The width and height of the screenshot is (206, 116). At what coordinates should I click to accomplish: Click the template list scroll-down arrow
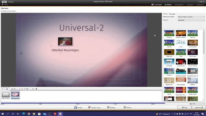click(204, 100)
